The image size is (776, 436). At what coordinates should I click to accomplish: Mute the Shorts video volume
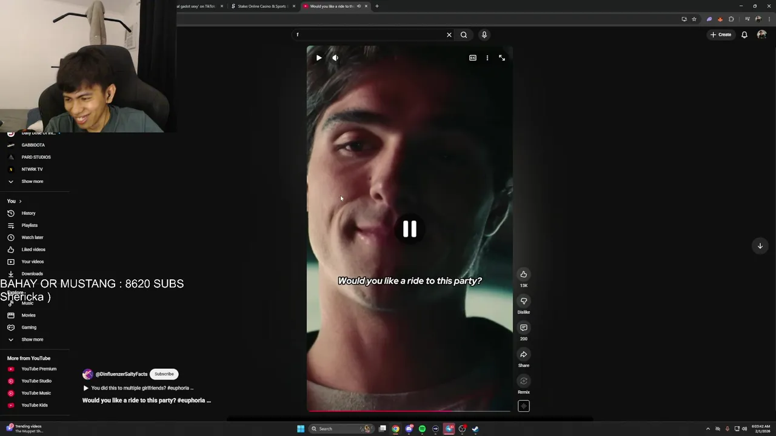click(x=335, y=58)
